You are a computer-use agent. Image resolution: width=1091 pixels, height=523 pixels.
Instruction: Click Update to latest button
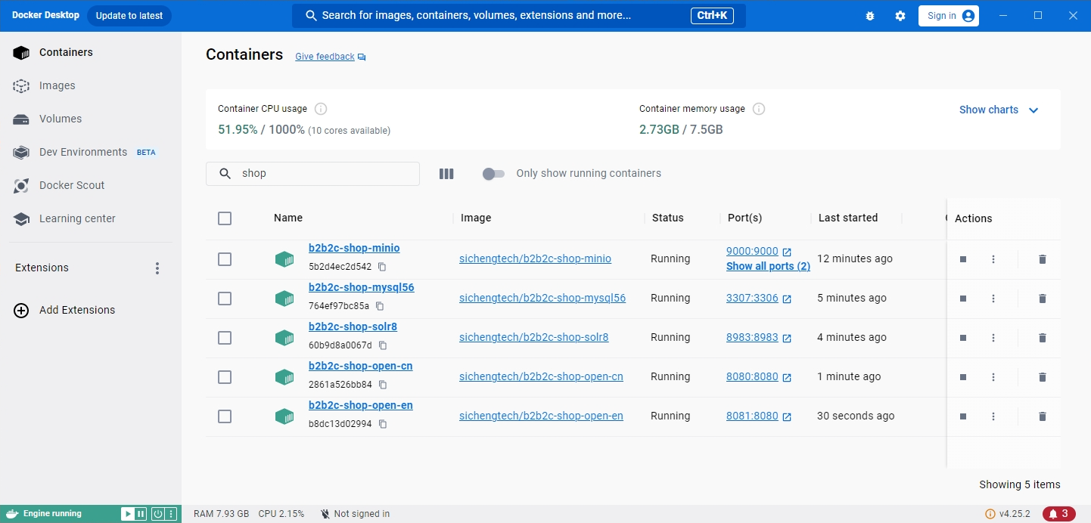click(129, 16)
